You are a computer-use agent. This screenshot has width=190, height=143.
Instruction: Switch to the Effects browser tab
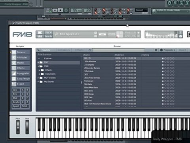pyautogui.click(x=80, y=50)
